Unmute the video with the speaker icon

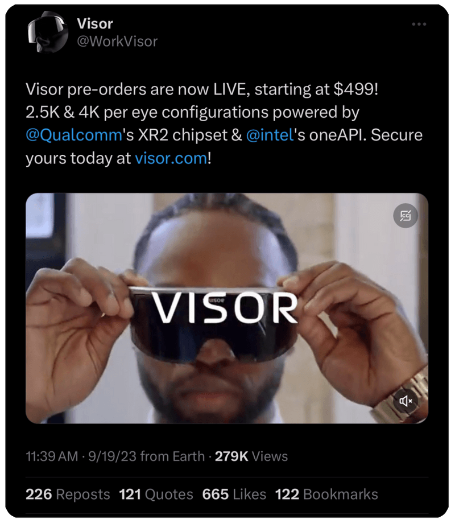406,401
